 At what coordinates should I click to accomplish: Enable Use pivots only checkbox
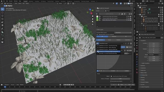[111, 81]
